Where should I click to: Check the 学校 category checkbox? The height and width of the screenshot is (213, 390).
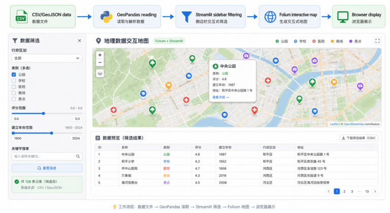coord(14,81)
